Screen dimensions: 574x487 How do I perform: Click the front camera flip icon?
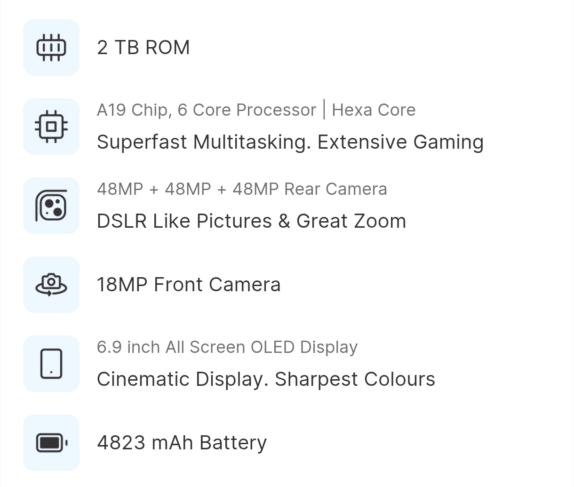51,285
